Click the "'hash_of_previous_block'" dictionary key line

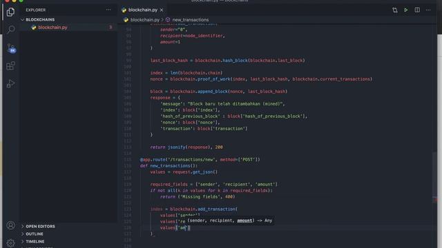pos(233,116)
